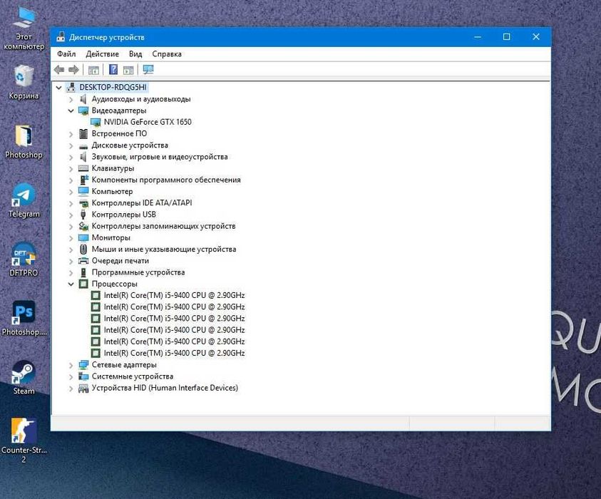Expand Контроллеры IDE ATA/ATAPI arrow

click(71, 203)
